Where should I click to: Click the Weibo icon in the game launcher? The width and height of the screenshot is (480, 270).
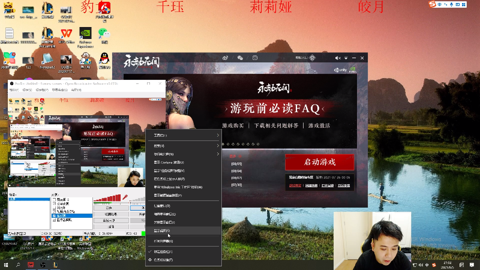pos(226,58)
